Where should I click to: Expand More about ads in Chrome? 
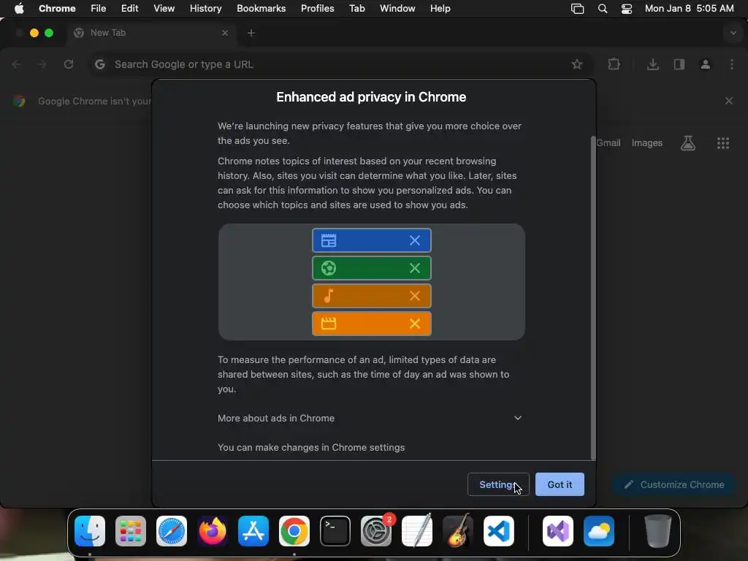(x=370, y=419)
